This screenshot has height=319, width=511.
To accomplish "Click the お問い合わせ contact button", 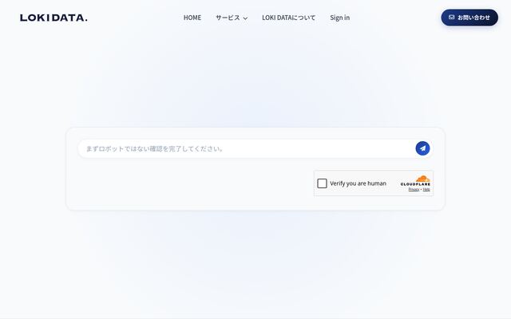I will point(469,18).
